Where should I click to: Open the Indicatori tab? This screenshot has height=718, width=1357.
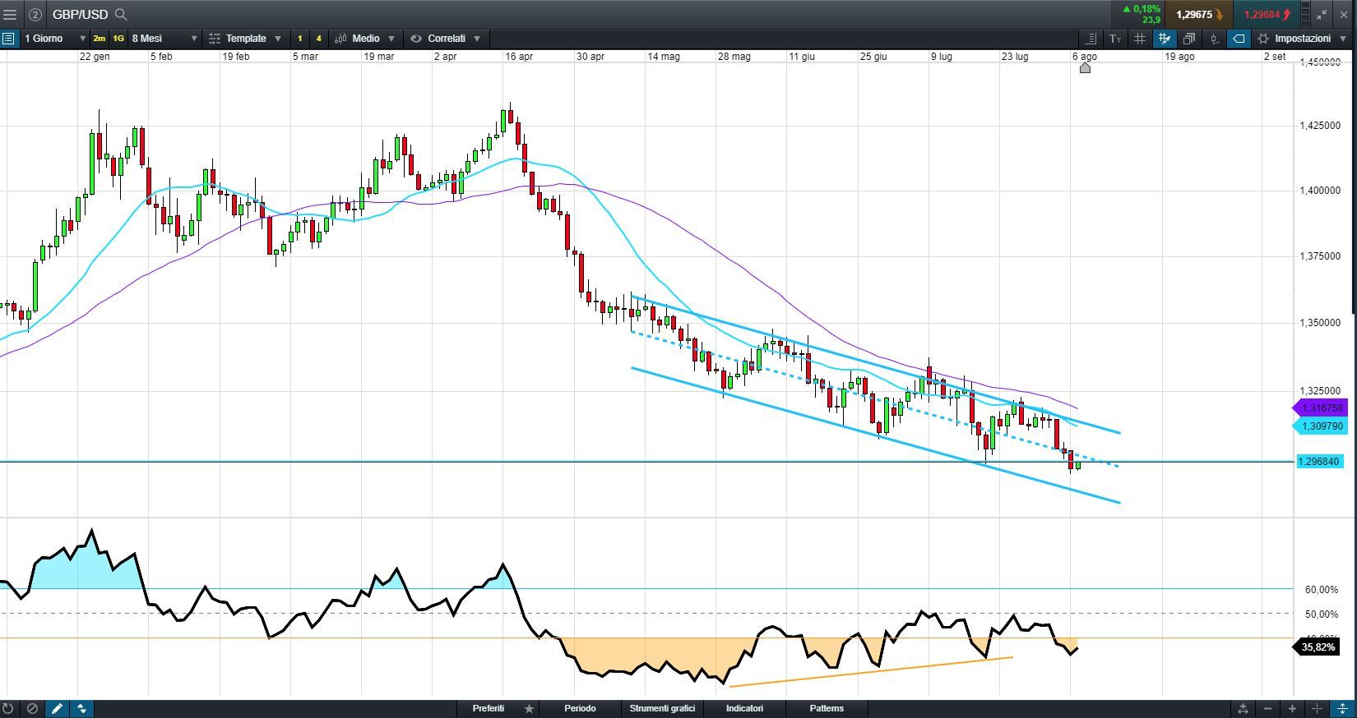pyautogui.click(x=744, y=708)
